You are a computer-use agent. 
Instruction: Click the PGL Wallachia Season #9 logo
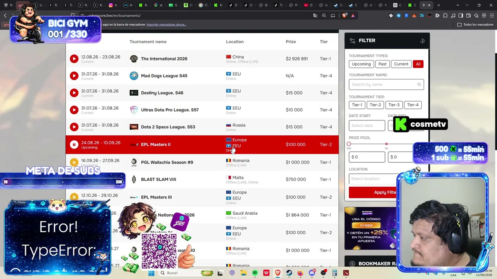pyautogui.click(x=134, y=162)
